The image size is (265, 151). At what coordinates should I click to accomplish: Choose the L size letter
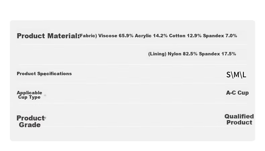tap(244, 75)
